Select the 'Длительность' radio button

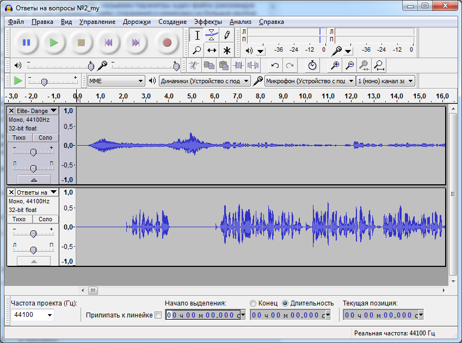click(286, 303)
